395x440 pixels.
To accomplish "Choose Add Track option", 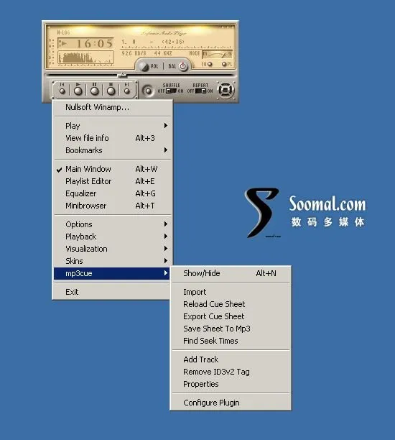I will (x=231, y=359).
